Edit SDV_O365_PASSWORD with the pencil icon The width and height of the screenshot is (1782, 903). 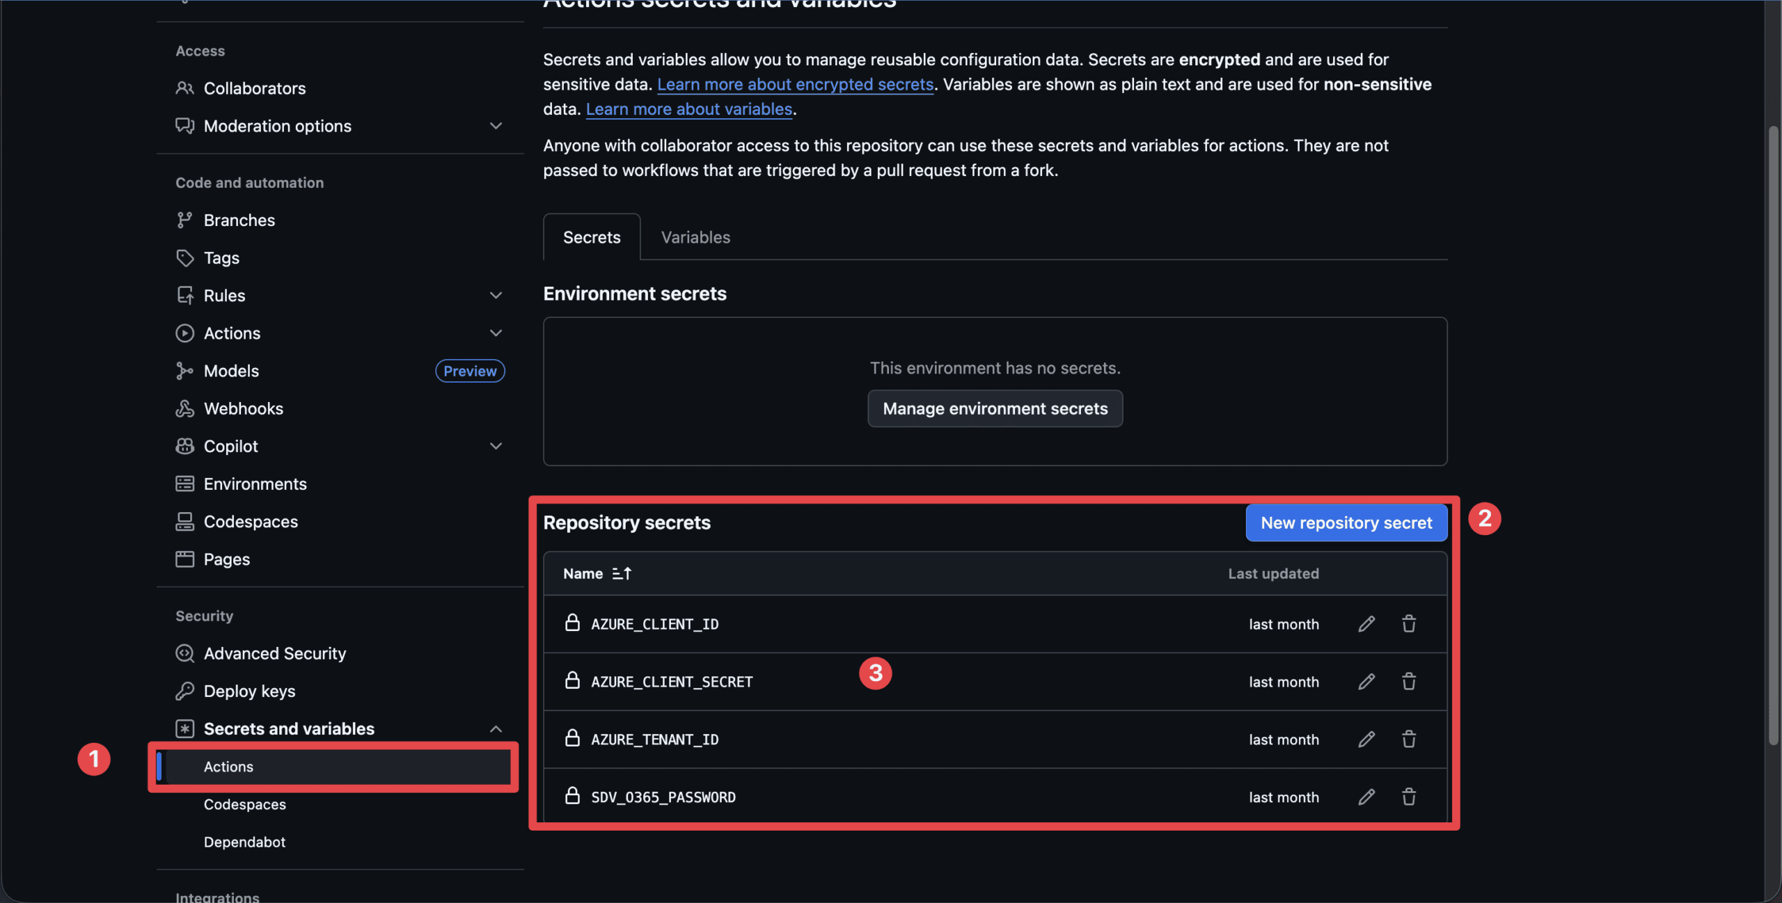pos(1366,797)
